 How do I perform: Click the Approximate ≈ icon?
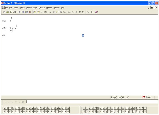(x=54, y=12)
